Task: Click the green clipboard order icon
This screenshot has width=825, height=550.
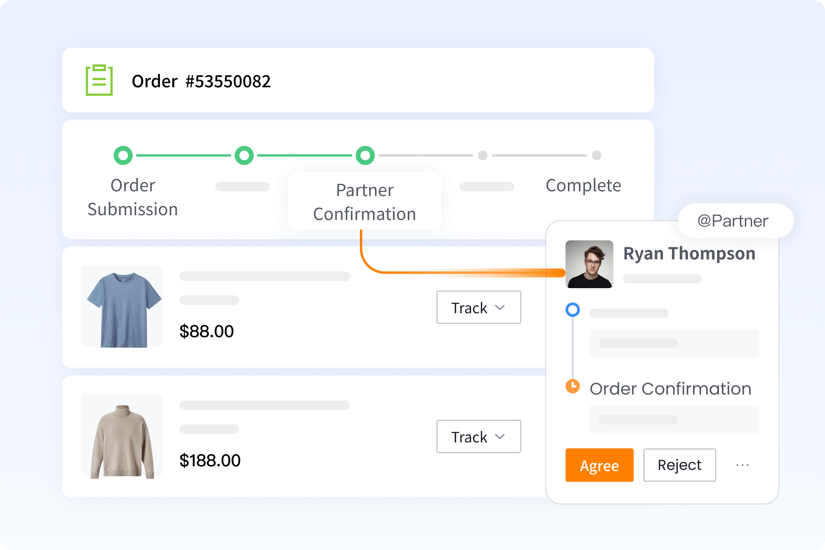Action: click(99, 80)
